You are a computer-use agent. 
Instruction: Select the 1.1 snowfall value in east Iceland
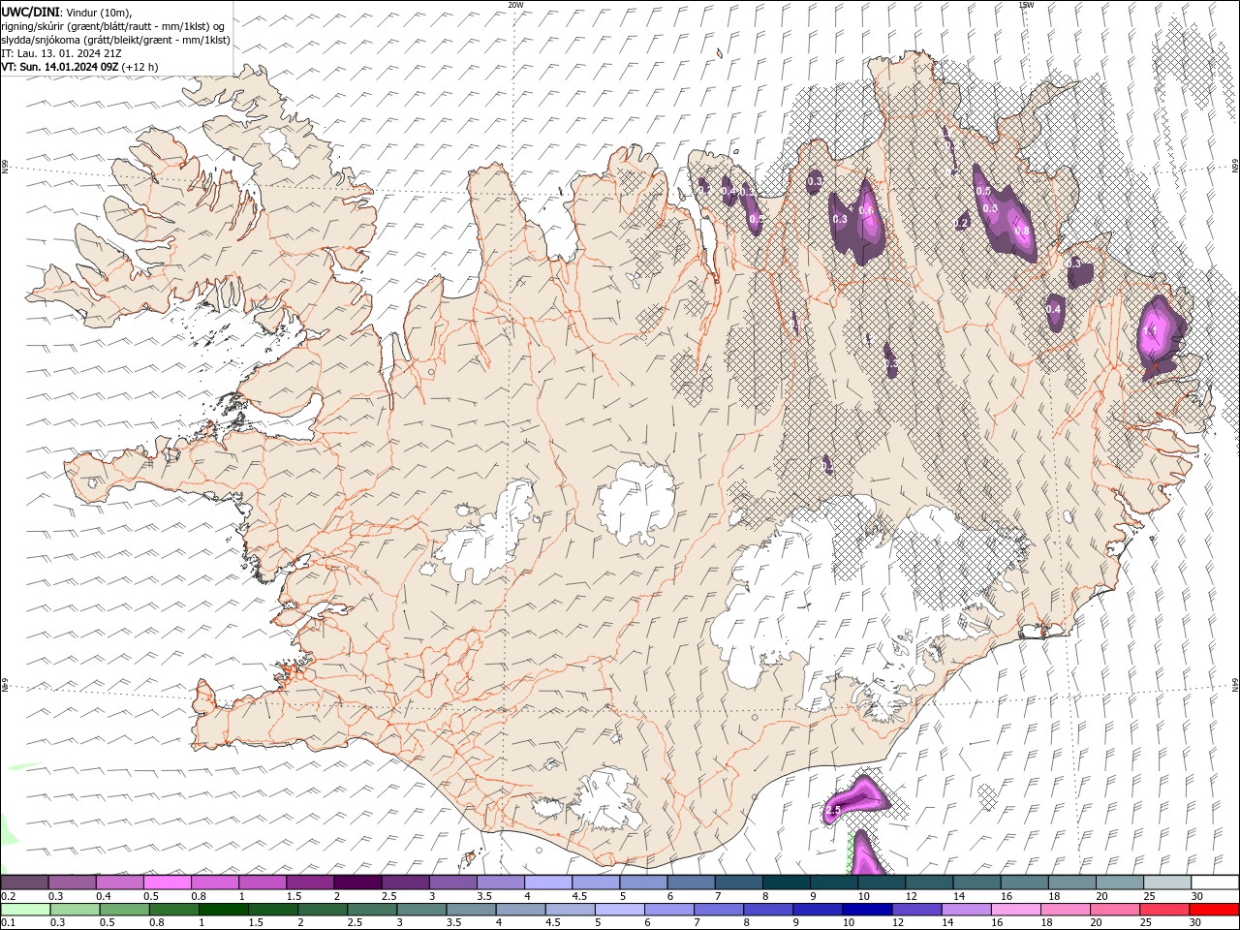[1151, 331]
